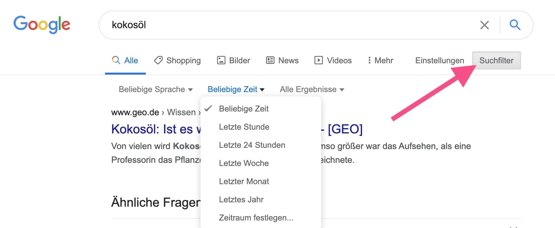Expand the Mehr menu

[x=381, y=60]
